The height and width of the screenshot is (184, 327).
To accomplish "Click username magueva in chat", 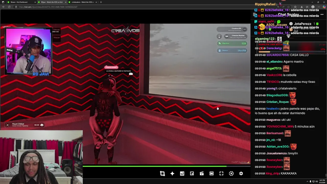I will click(273, 120).
